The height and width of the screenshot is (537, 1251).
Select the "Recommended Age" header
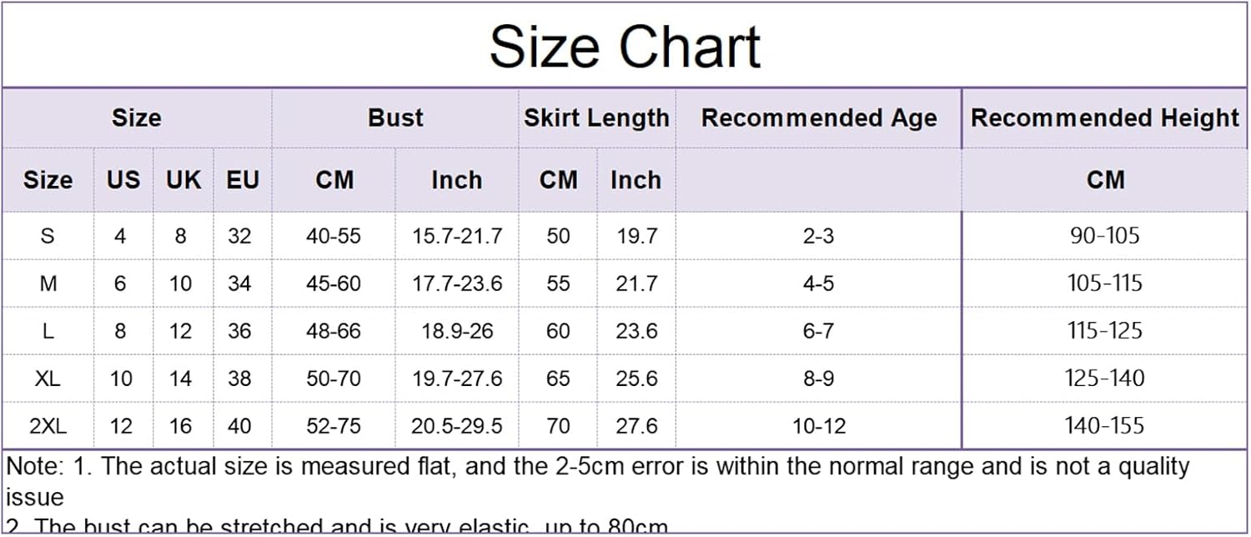(819, 118)
